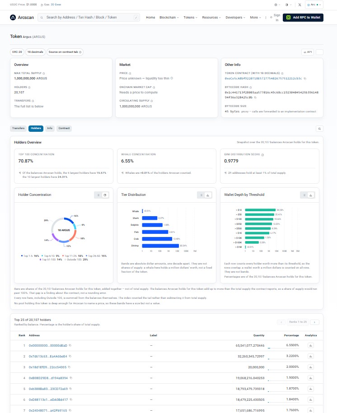Image resolution: width=337 pixels, height=413 pixels.
Task: Click Add RPC to Wallet button
Action: coord(303,18)
